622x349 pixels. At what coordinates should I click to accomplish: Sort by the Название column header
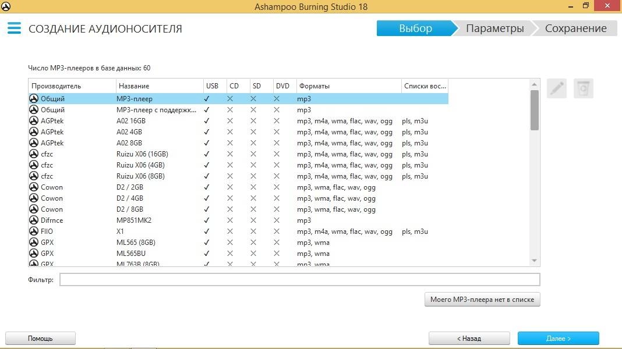160,86
